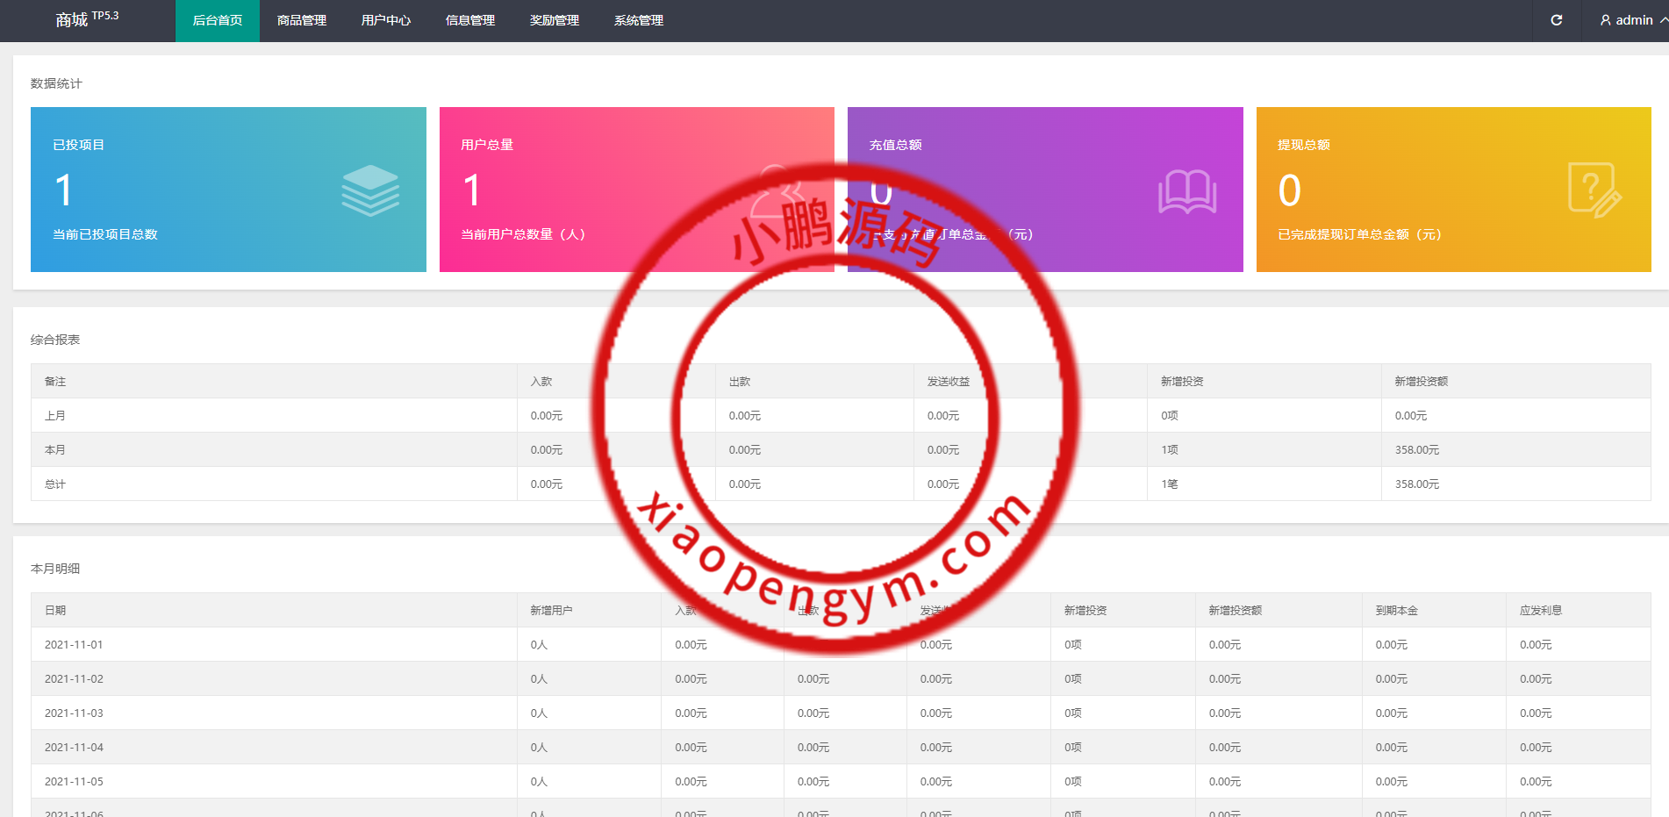
Task: Click the stacked layers icon on blue card
Action: pyautogui.click(x=370, y=190)
